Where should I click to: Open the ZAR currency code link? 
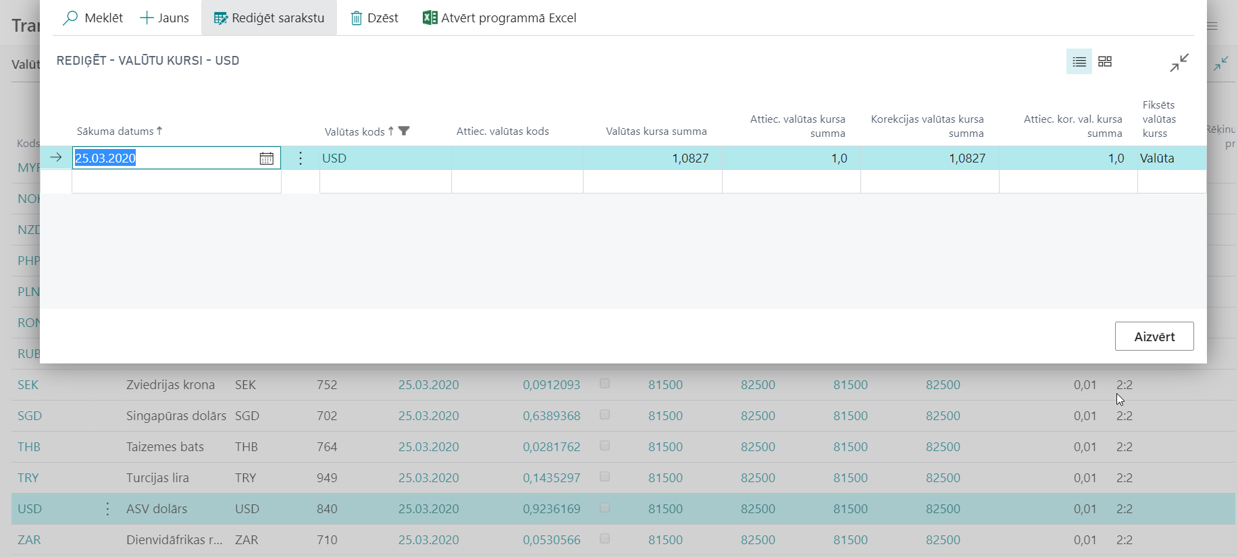click(x=29, y=539)
